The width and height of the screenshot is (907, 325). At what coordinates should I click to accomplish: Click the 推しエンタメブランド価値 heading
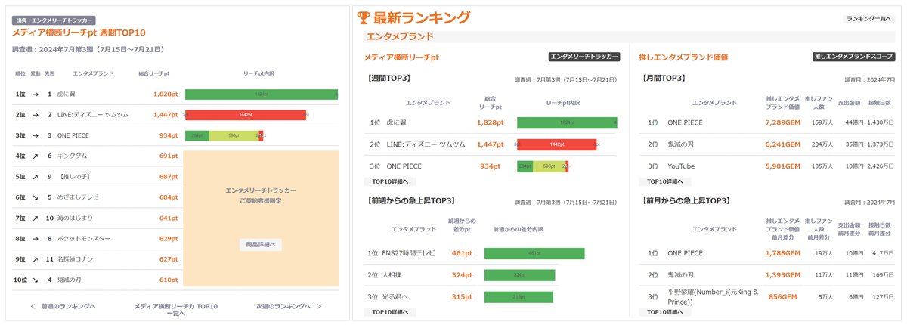pyautogui.click(x=683, y=57)
